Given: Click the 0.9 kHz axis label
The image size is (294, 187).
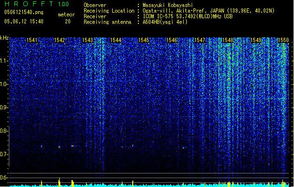Looking at the screenshot, I should (4, 108).
